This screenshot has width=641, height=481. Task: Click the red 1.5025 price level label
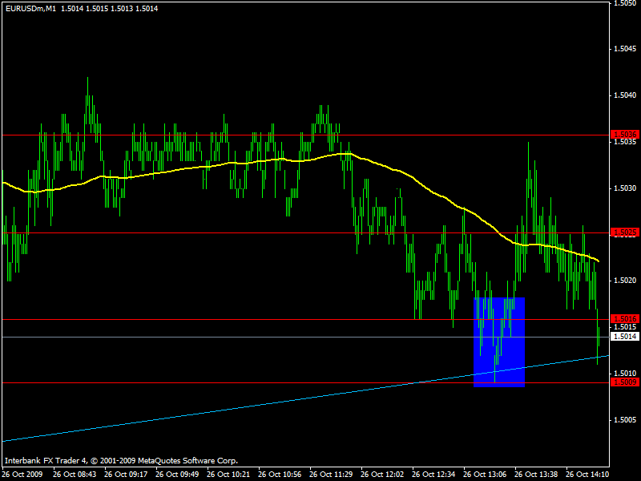pyautogui.click(x=624, y=232)
